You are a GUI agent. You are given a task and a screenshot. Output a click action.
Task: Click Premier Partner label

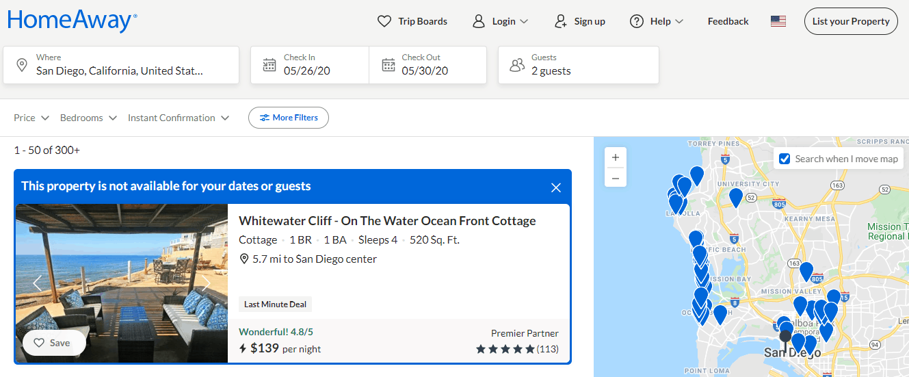coord(525,333)
